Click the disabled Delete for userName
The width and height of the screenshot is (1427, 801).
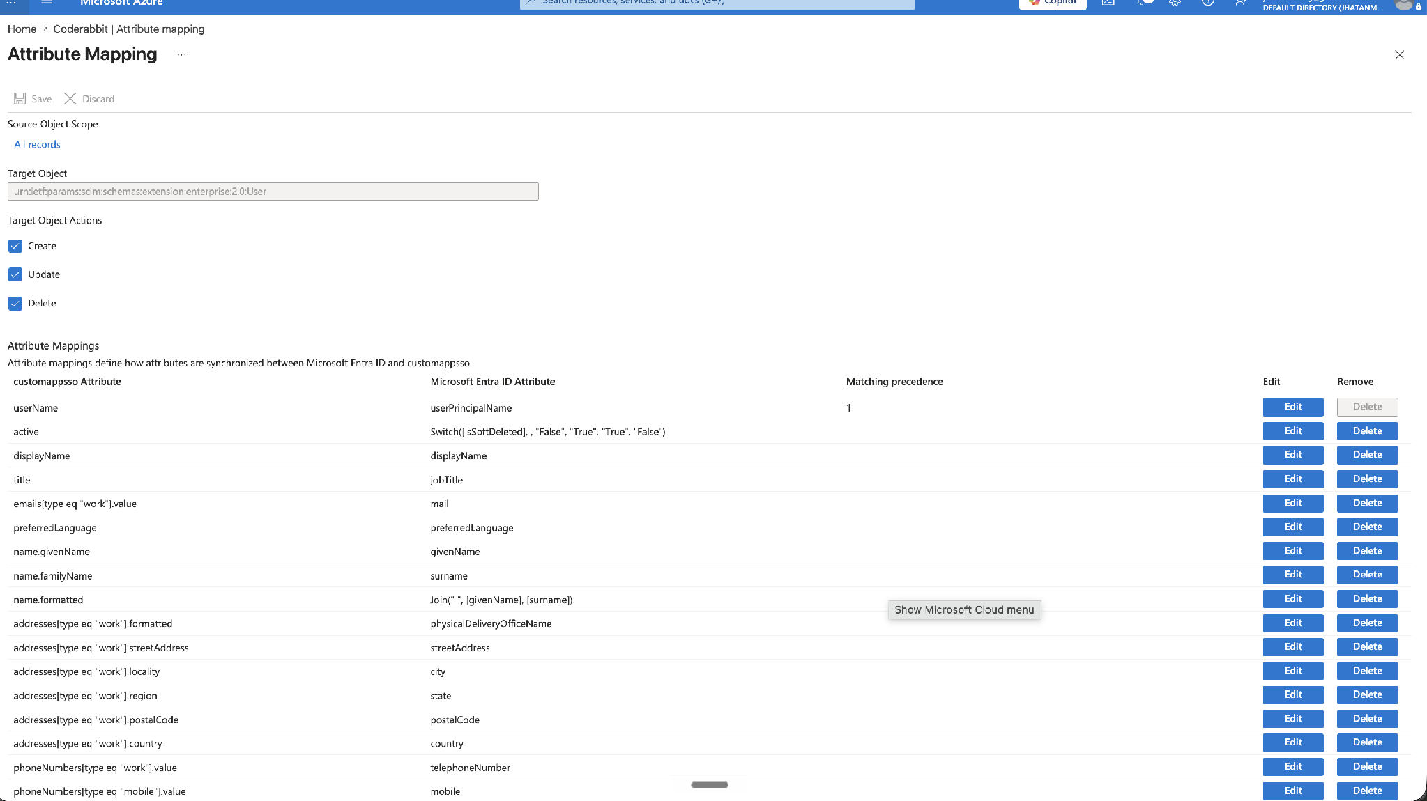(x=1367, y=407)
